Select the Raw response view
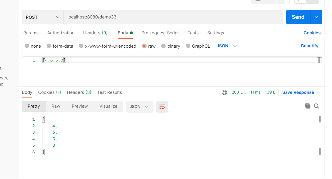This screenshot has height=179, width=332. tap(56, 106)
